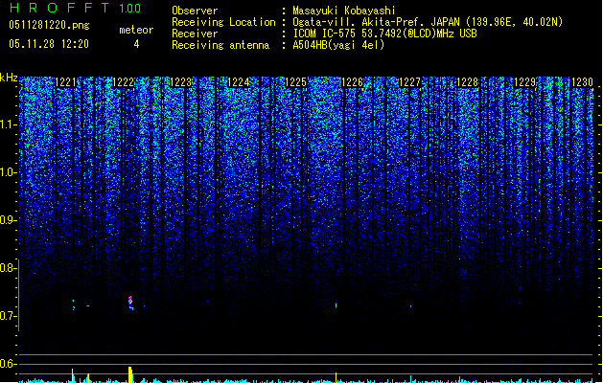
Task: Click the thin yellow power spike below 1226
Action: pyautogui.click(x=336, y=377)
